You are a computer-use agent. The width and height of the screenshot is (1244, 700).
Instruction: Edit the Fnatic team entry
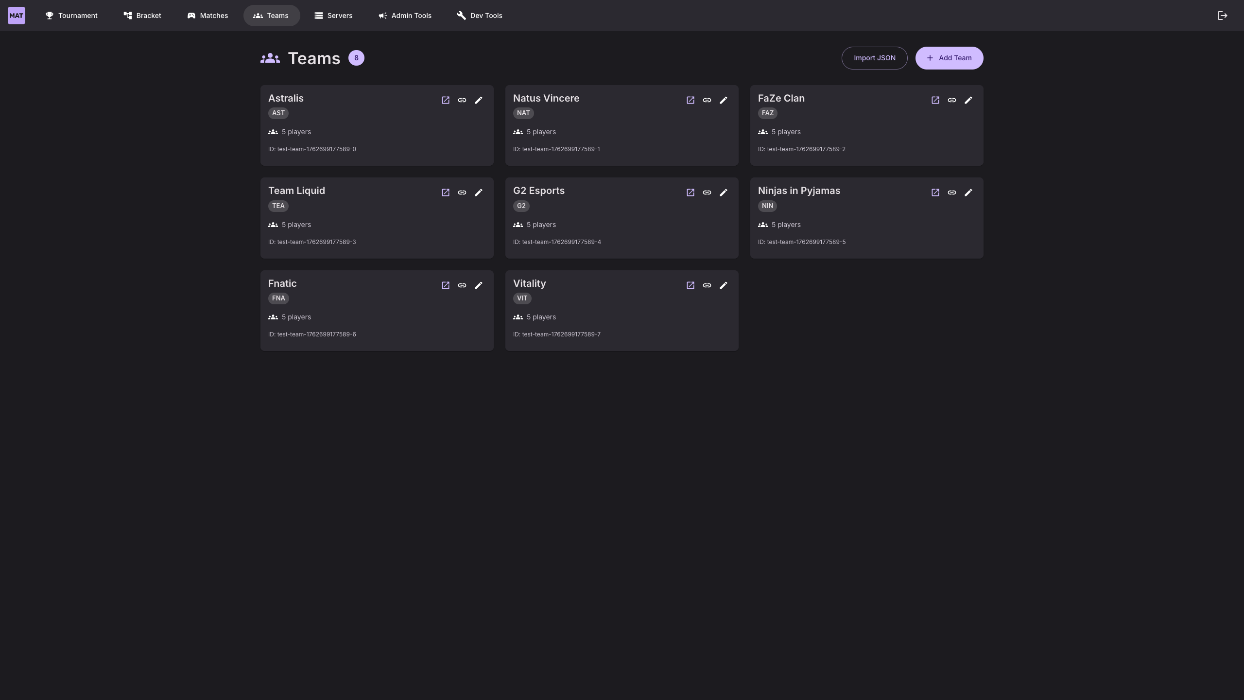[479, 285]
